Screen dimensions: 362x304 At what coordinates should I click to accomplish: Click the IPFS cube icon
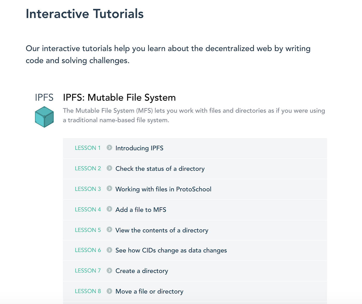tap(44, 117)
